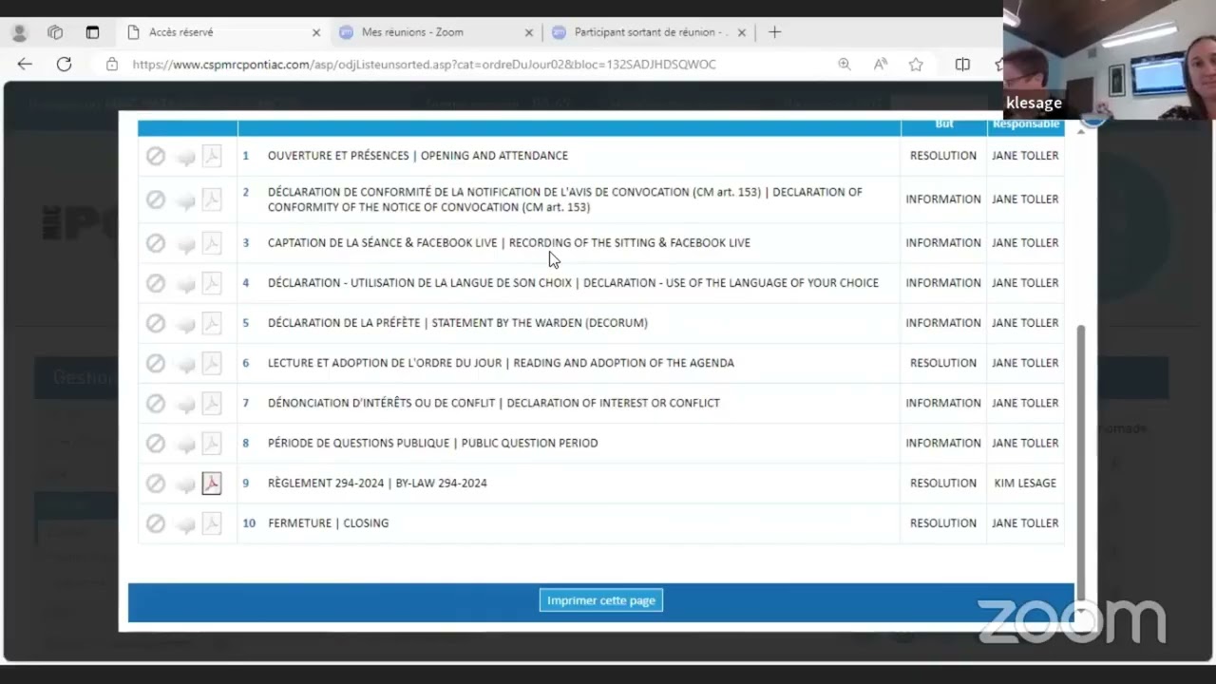The width and height of the screenshot is (1216, 684).
Task: Select item Captation de la séance & Facebook Live
Action: point(509,243)
